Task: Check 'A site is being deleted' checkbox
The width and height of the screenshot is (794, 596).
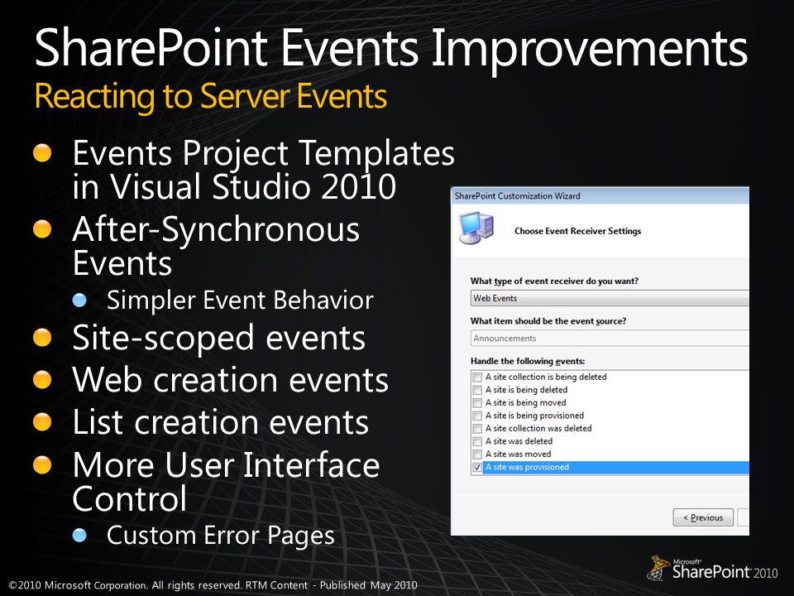Action: pyautogui.click(x=477, y=390)
